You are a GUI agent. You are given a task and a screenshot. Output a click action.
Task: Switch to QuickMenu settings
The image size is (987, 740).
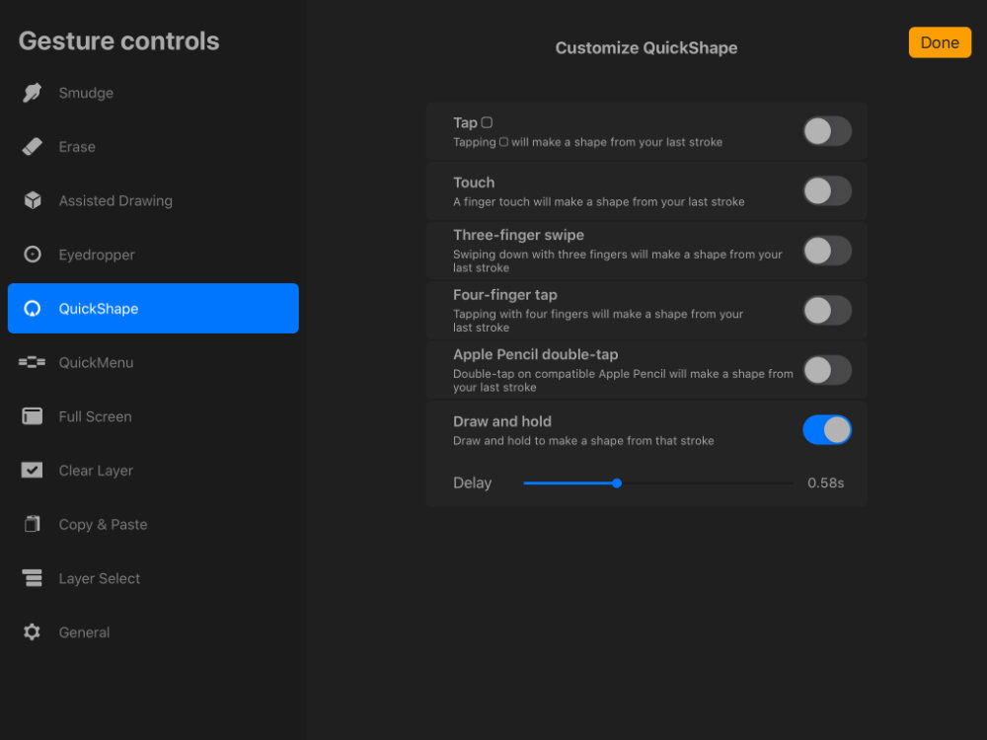153,362
